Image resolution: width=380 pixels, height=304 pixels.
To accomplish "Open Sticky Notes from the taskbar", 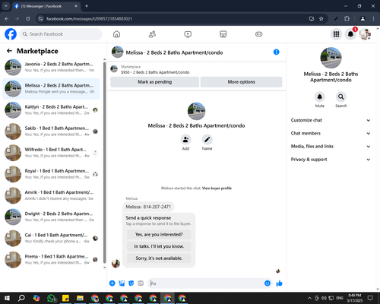I will 65,298.
